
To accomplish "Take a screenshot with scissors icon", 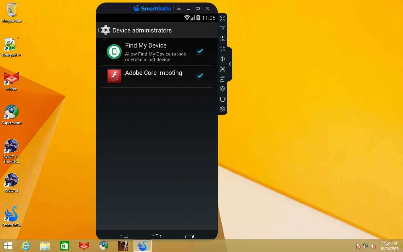I will click(223, 69).
